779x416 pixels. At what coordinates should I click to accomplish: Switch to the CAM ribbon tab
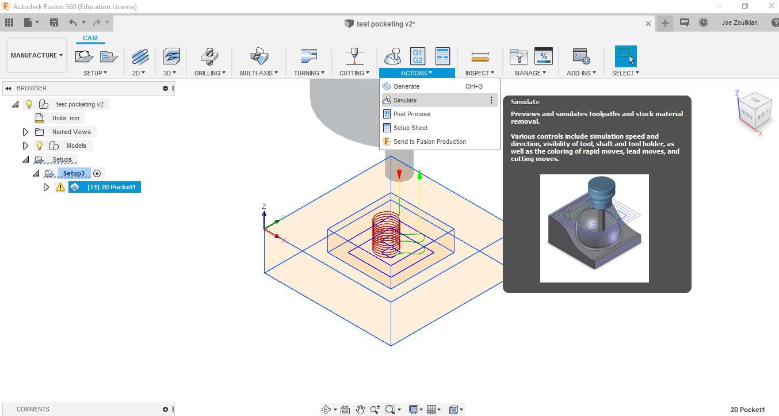click(90, 39)
